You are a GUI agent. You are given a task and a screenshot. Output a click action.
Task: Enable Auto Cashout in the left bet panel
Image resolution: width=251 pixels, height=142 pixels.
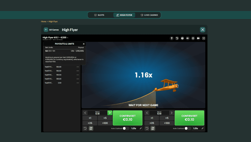[126, 128]
